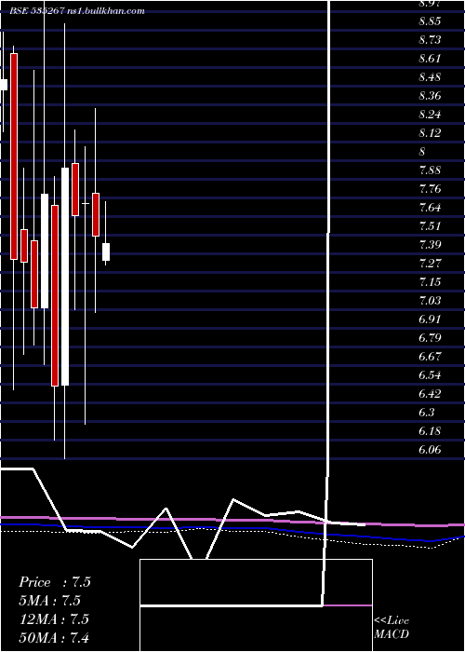Image resolution: width=465 pixels, height=652 pixels.
Task: Click the 50MA : 7.4 readout
Action: click(x=54, y=637)
